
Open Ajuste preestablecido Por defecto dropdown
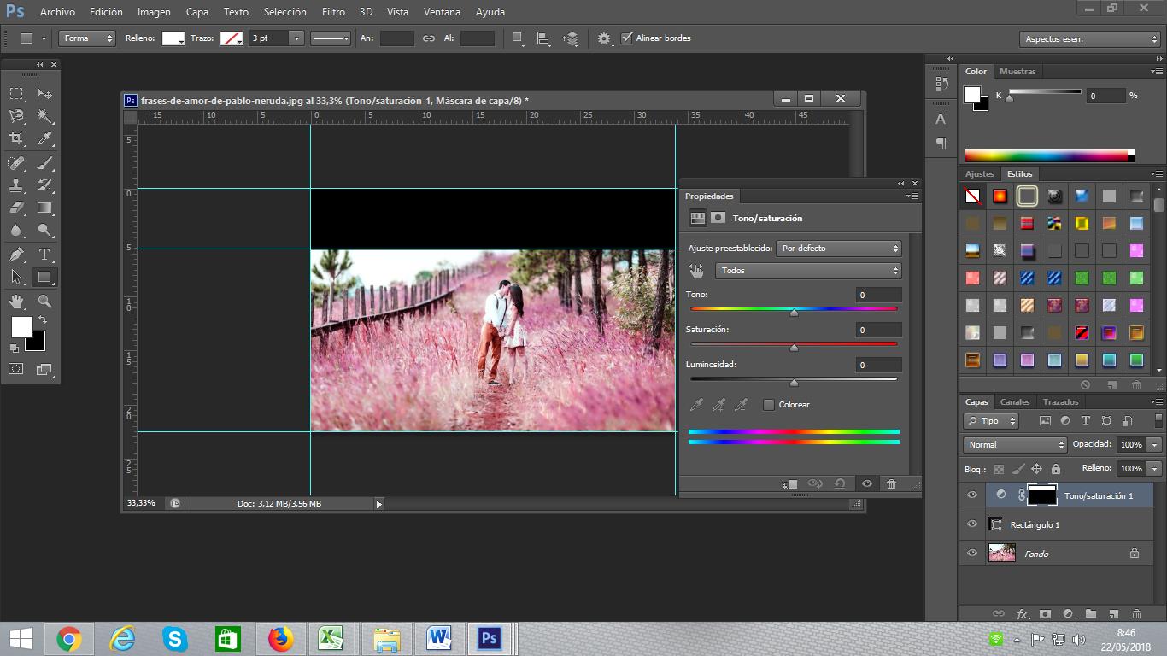(x=839, y=249)
